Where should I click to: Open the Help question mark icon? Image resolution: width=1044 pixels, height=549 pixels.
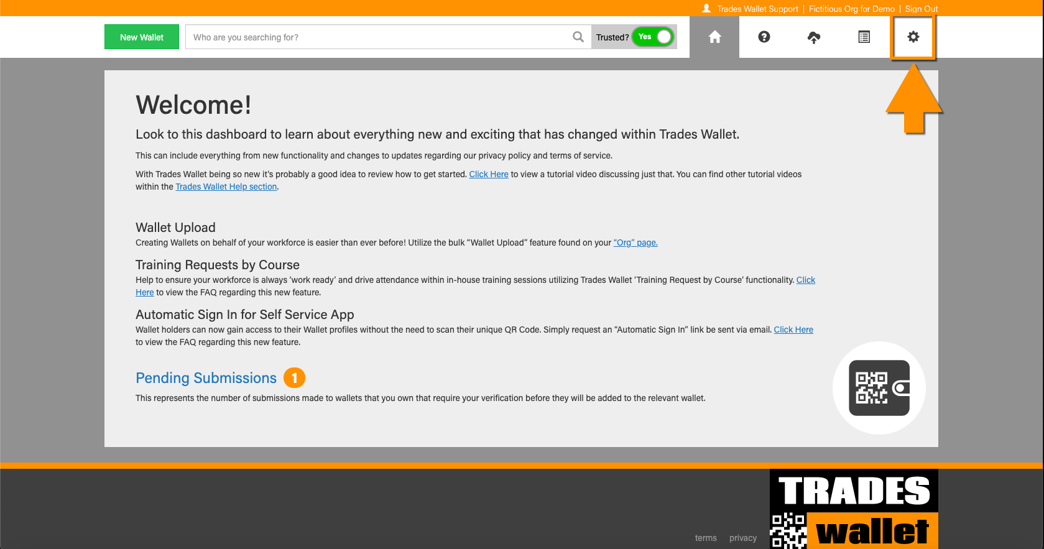click(764, 37)
